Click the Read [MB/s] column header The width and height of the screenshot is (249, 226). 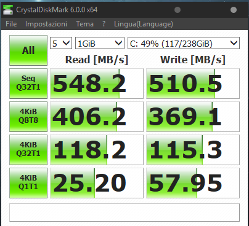point(97,60)
